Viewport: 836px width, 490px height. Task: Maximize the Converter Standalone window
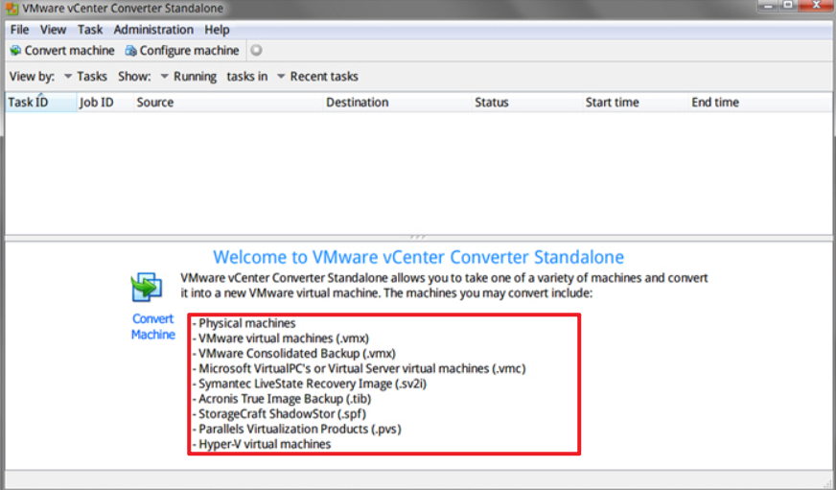(x=789, y=6)
